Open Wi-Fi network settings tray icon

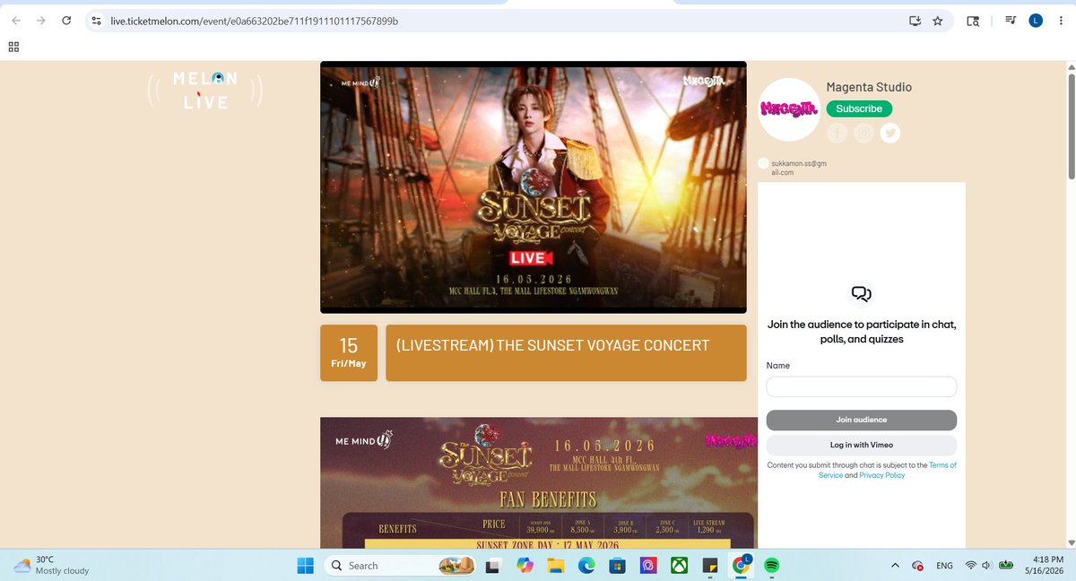[x=970, y=566]
